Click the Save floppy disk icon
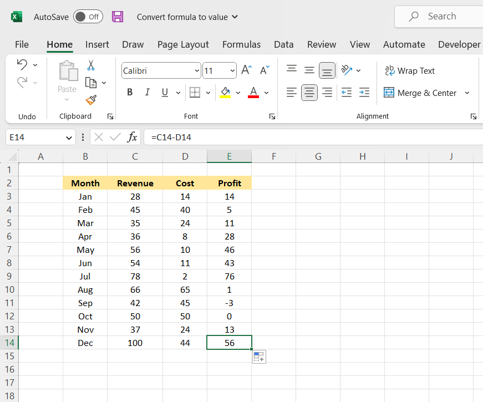This screenshot has height=402, width=483. coord(118,17)
